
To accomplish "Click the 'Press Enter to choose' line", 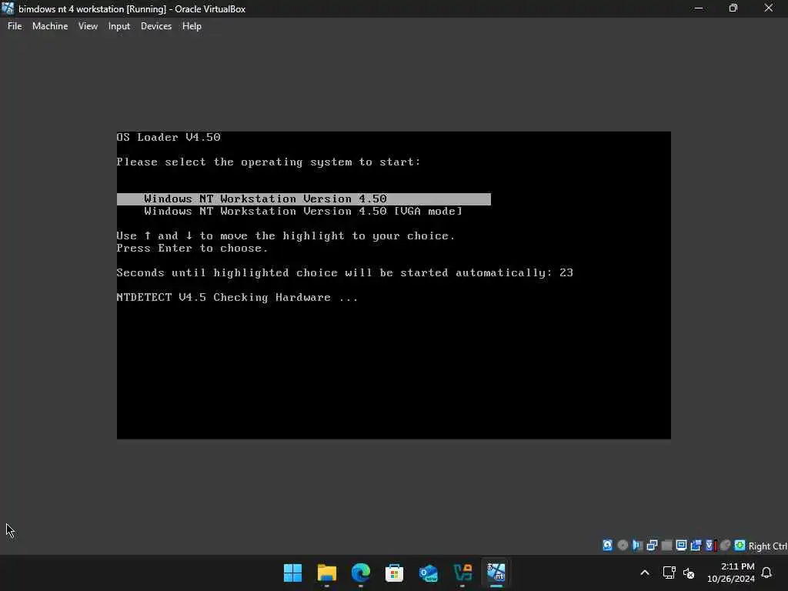I will point(192,249).
